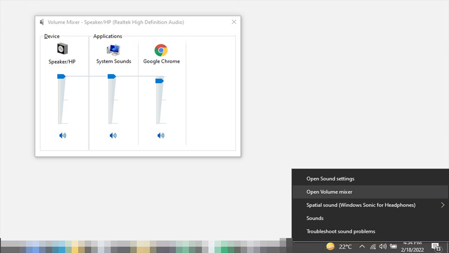Screen dimensions: 449x253
Task: Open the Speaker/HP device label dropdown
Action: click(62, 61)
